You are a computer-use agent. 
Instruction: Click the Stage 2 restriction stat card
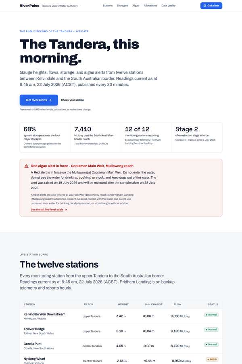click(197, 138)
